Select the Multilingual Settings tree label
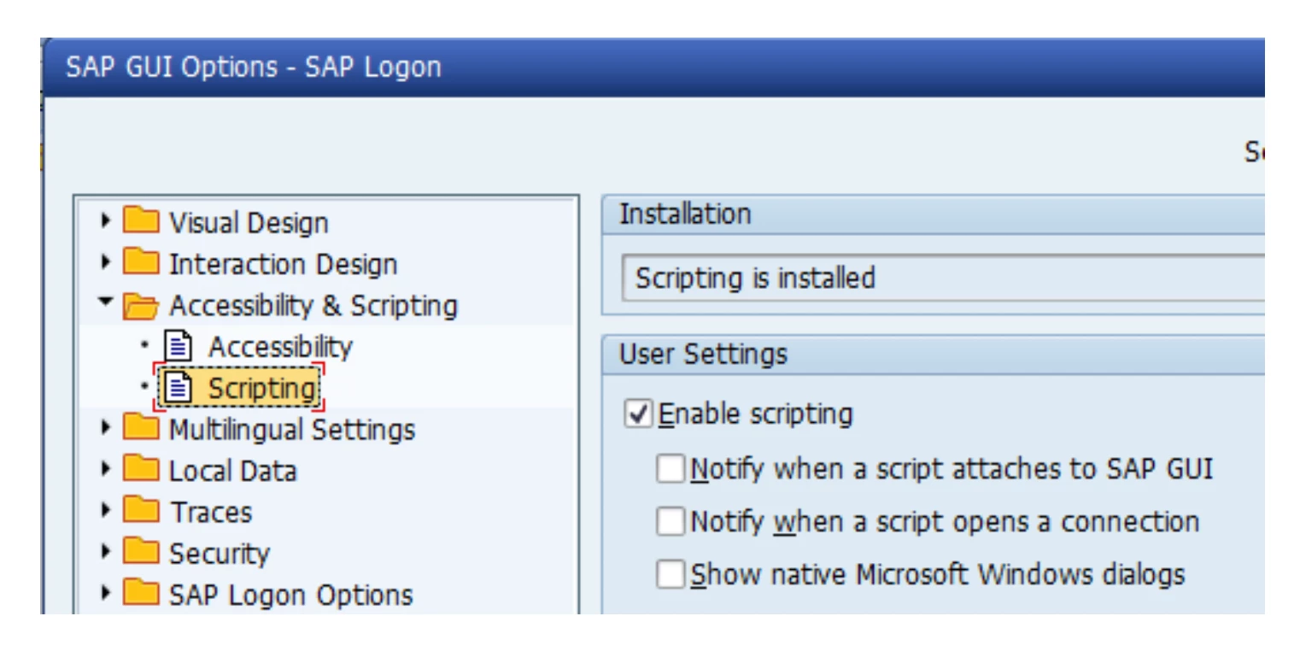Screen dimensions: 1300x663 click(x=292, y=429)
